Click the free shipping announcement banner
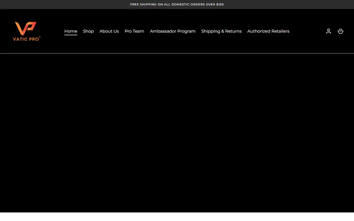The width and height of the screenshot is (354, 221). click(177, 4)
